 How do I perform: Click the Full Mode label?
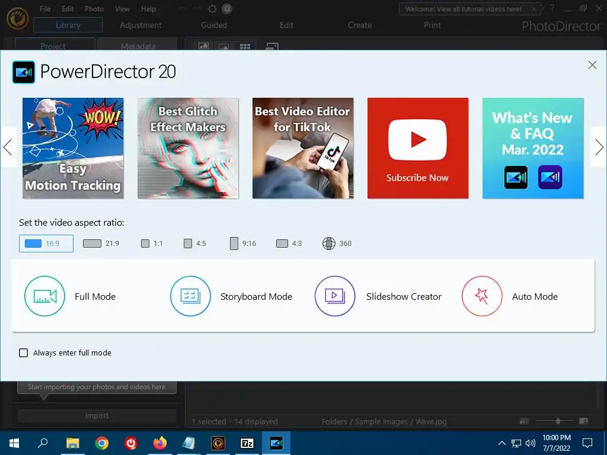95,297
